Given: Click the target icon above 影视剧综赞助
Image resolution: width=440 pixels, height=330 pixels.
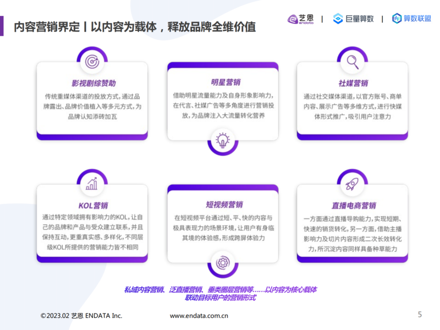Looking at the screenshot, I should 92,62.
